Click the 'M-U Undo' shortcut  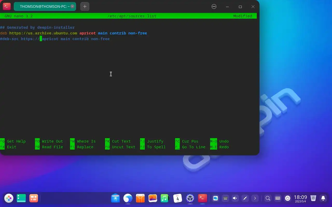click(x=219, y=141)
